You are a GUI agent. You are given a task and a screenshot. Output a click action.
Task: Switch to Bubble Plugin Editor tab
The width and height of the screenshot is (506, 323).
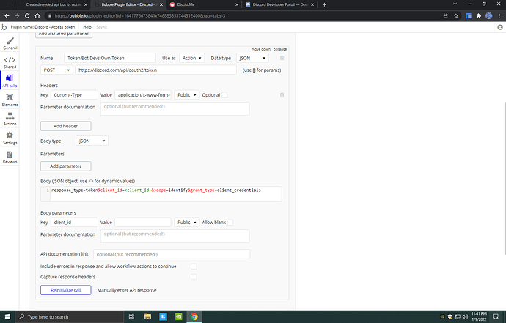pos(128,4)
